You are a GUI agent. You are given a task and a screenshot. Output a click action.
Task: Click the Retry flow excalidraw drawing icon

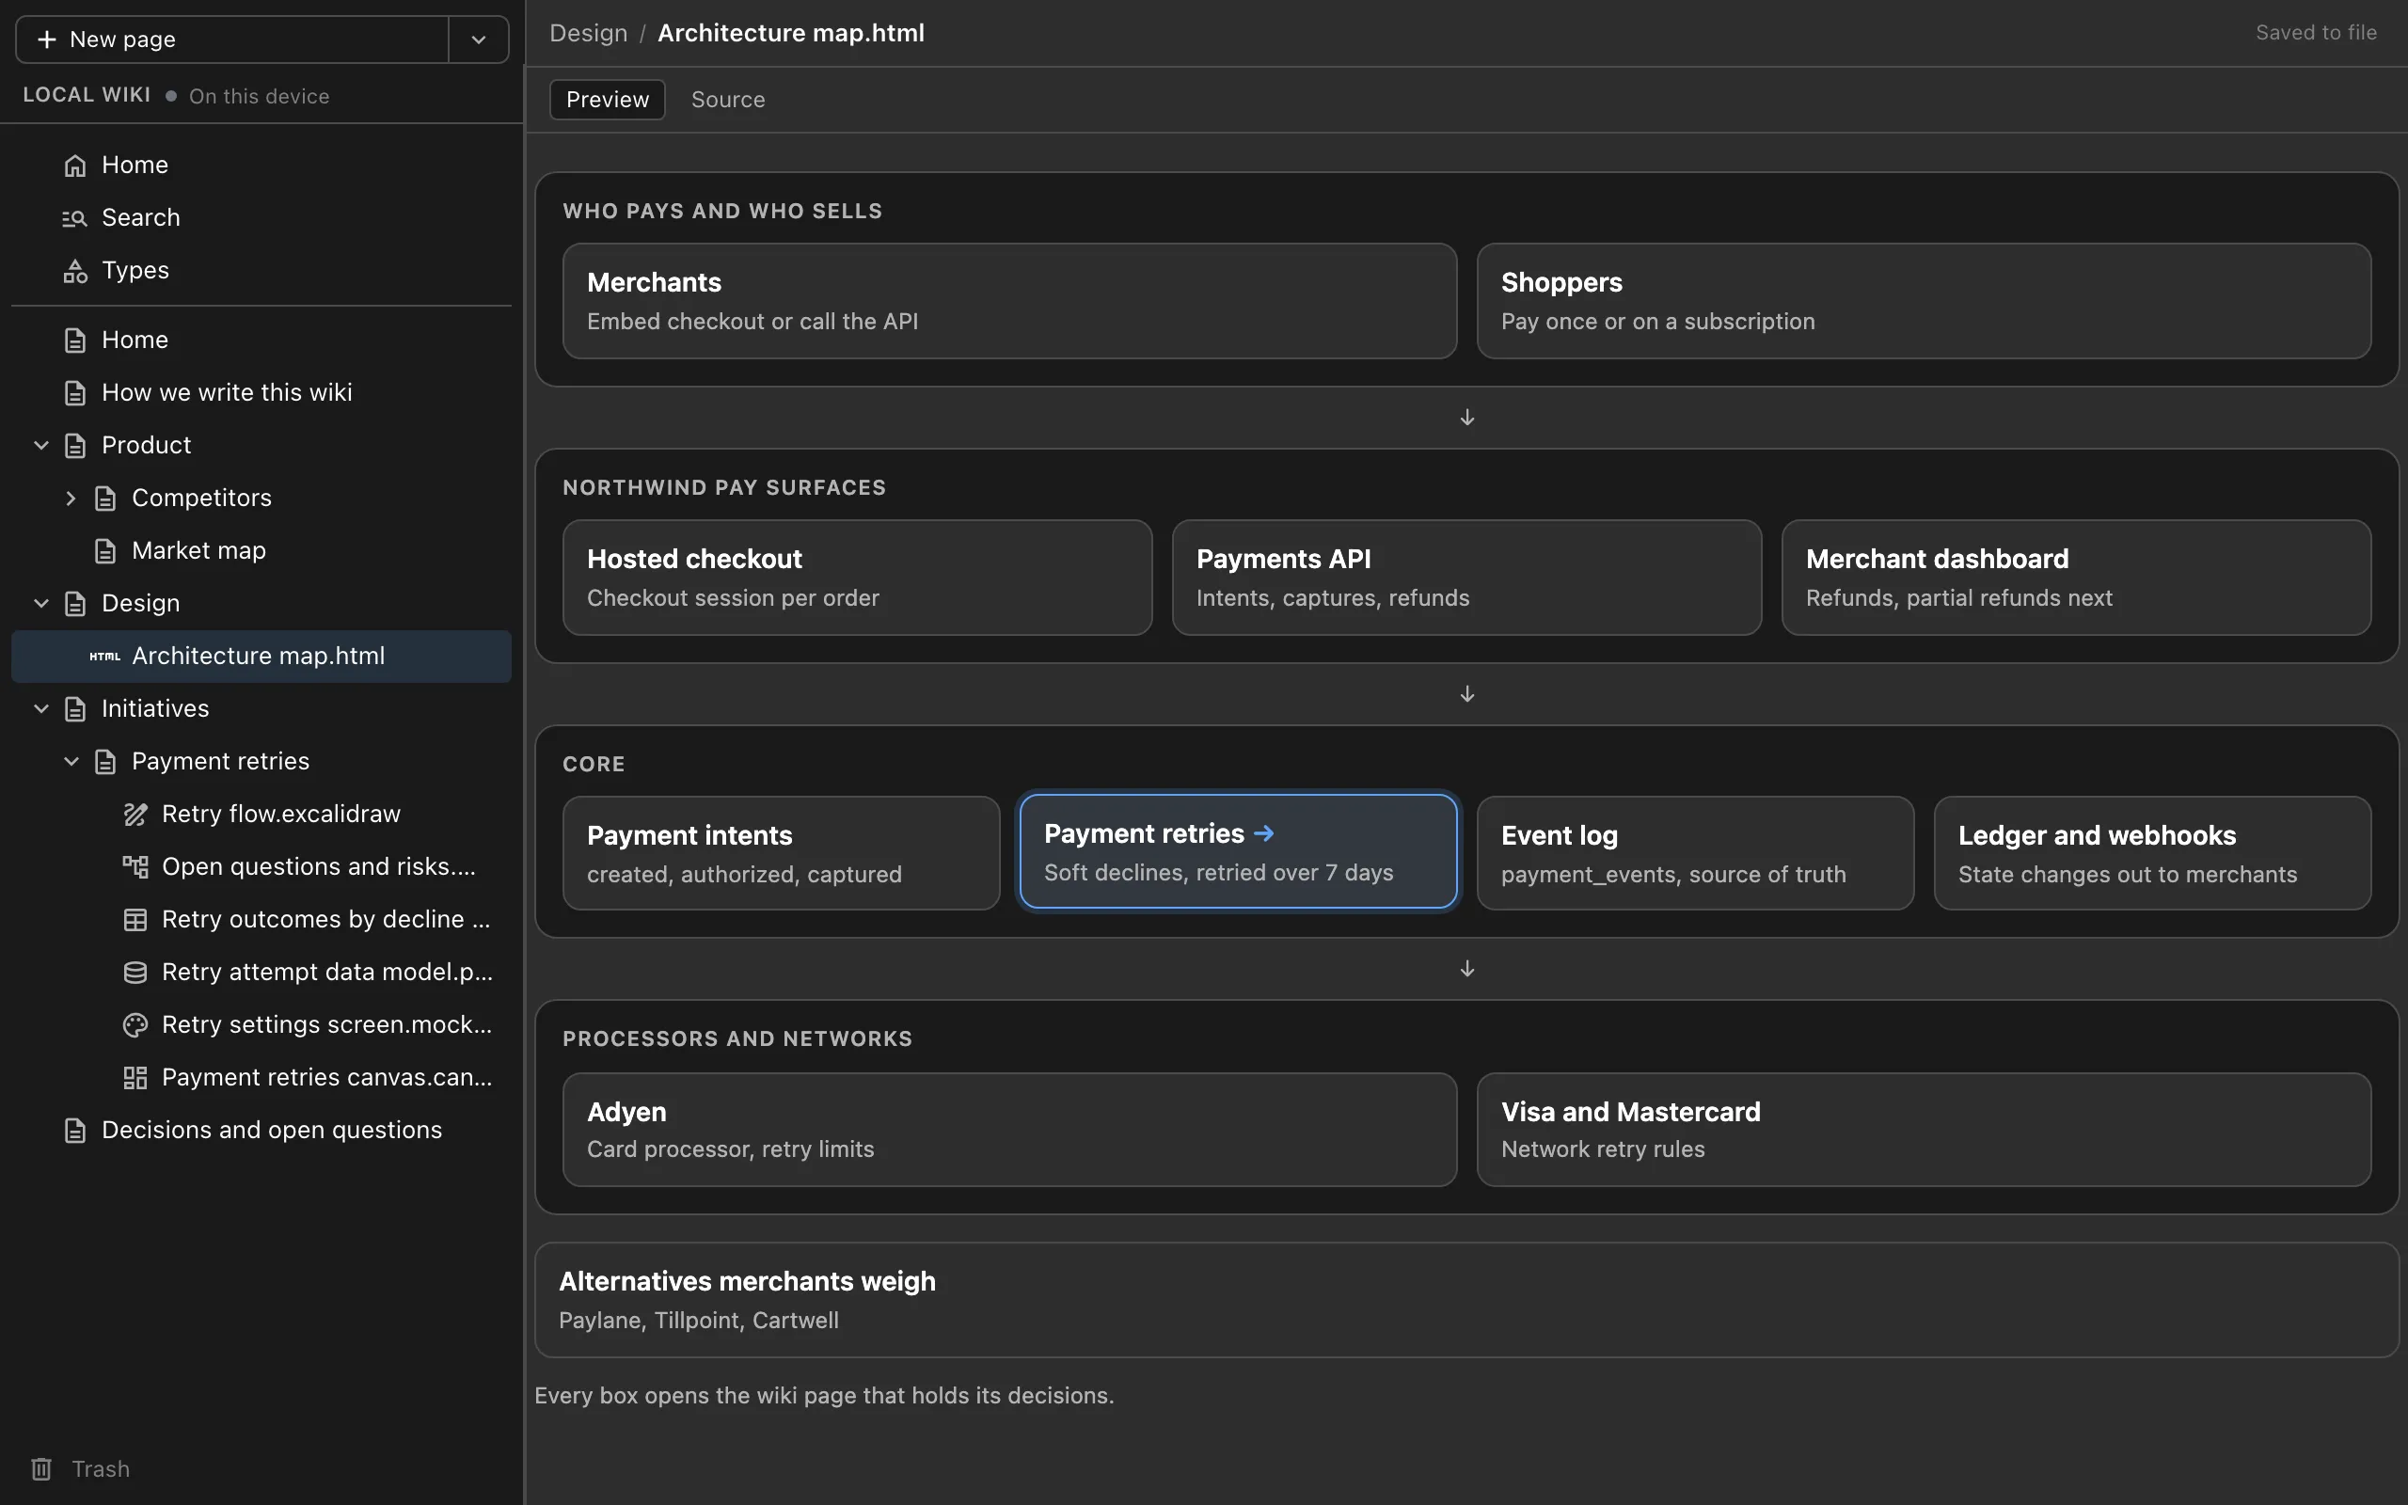tap(135, 816)
